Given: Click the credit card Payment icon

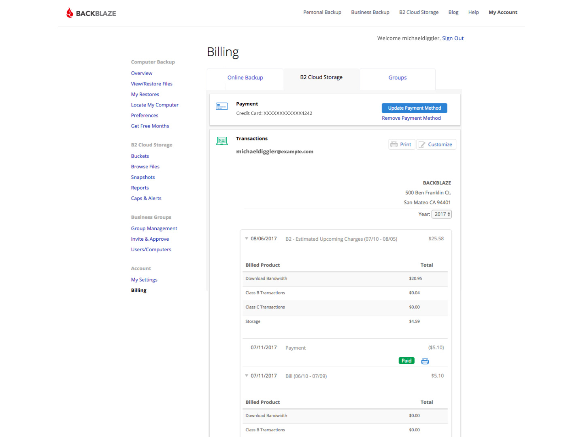Looking at the screenshot, I should (222, 106).
